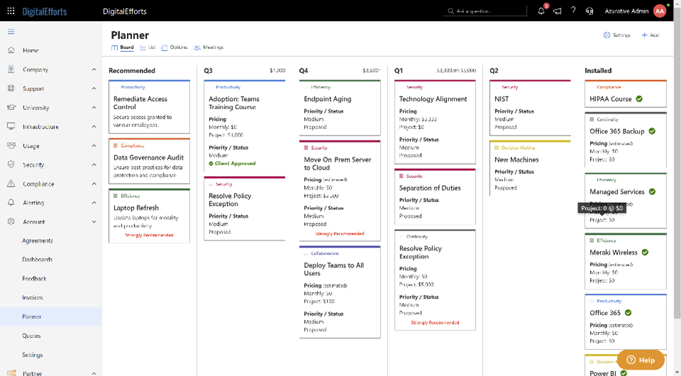681x376 pixels.
Task: Open Quotes under Account
Action: tap(31, 336)
